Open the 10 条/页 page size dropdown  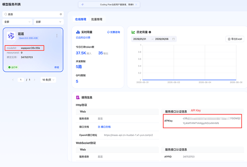click(48, 80)
